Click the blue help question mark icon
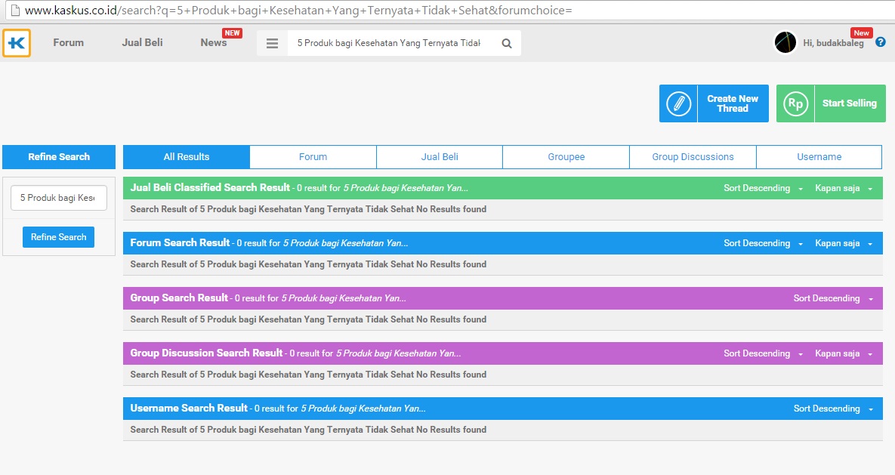895x475 pixels. click(880, 42)
